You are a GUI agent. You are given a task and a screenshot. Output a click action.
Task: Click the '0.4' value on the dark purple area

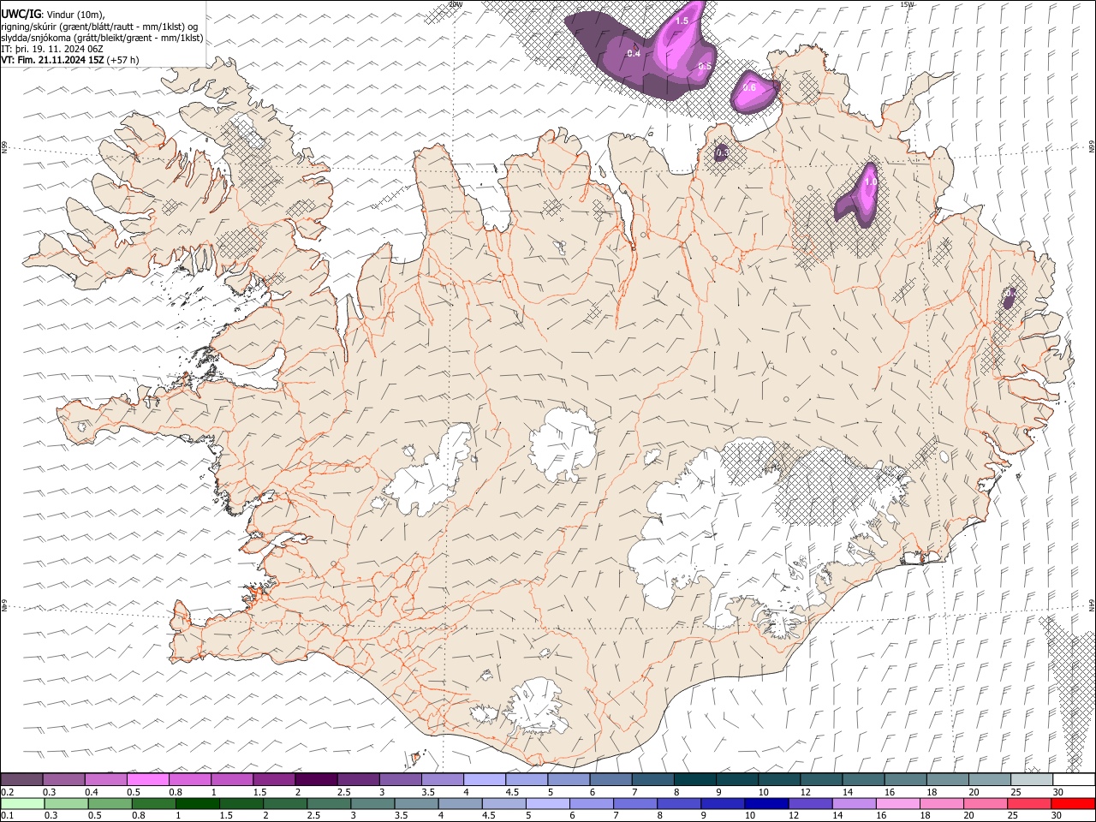pyautogui.click(x=634, y=54)
